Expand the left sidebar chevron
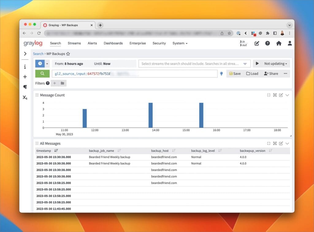 [x=25, y=54]
